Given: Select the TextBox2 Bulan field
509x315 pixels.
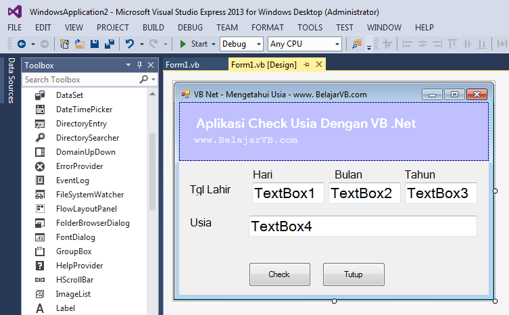Looking at the screenshot, I should (364, 193).
